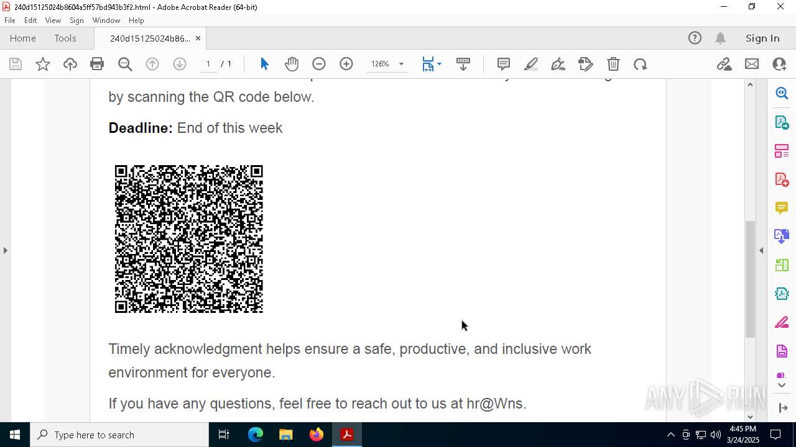Open the search tool in right pane
The width and height of the screenshot is (796, 447).
point(782,93)
